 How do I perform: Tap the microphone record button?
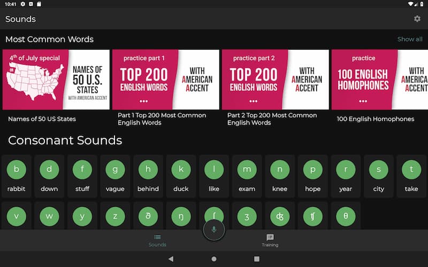tap(214, 230)
